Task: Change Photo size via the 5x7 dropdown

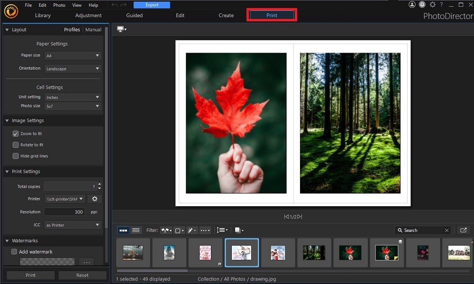Action: (x=73, y=106)
